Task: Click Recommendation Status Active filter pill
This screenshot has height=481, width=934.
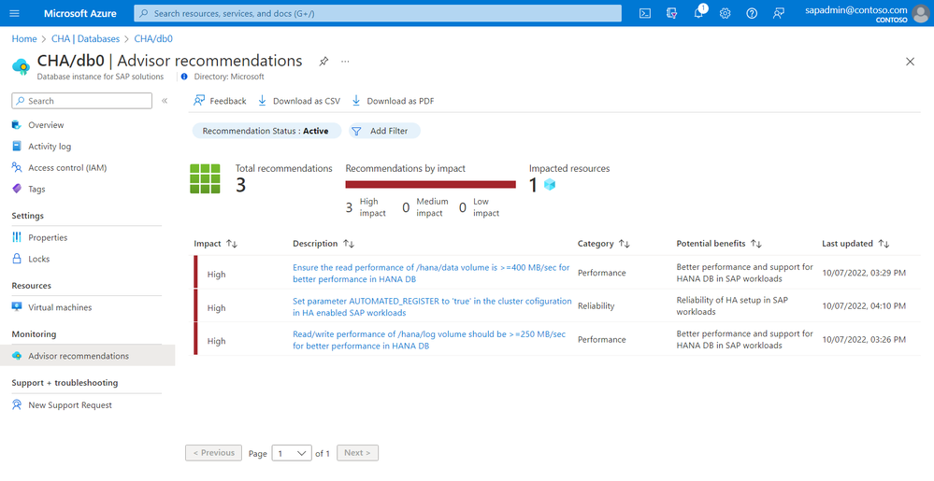Action: pyautogui.click(x=266, y=131)
